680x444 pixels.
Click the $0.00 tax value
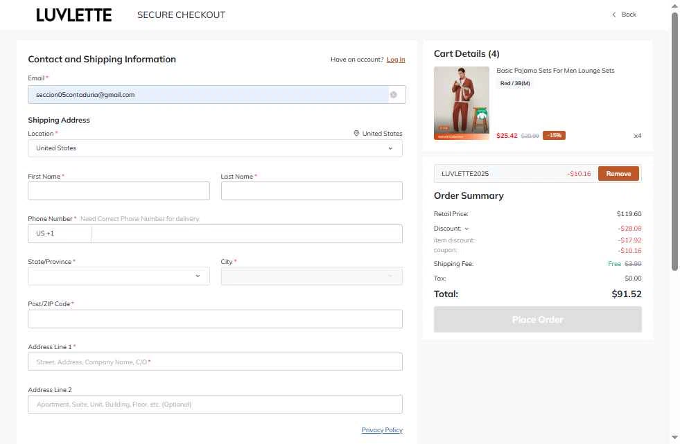tap(633, 278)
